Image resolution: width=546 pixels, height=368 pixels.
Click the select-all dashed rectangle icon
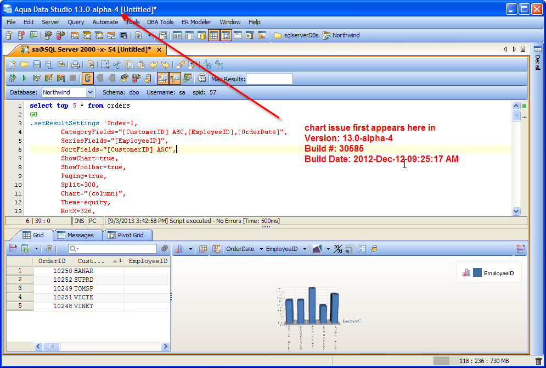[x=105, y=64]
